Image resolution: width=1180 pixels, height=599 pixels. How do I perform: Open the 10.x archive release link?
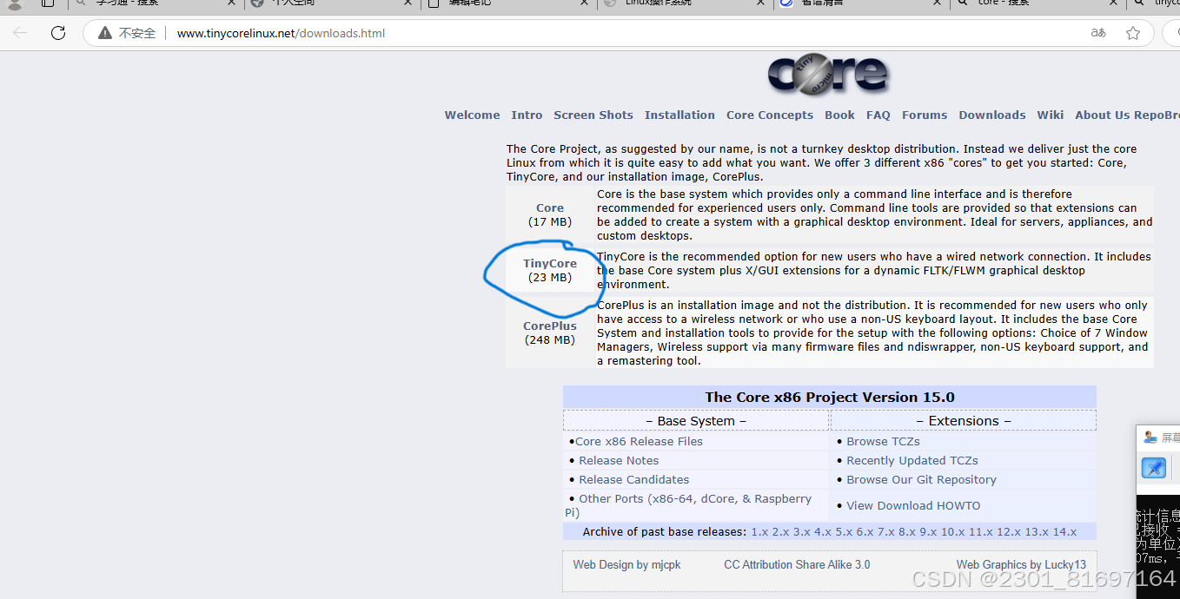[952, 531]
